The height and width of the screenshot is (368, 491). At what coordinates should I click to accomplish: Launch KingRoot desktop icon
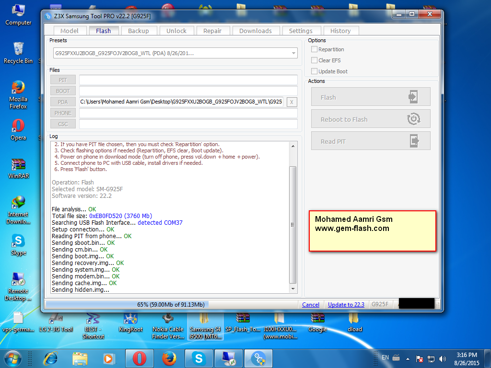(130, 322)
